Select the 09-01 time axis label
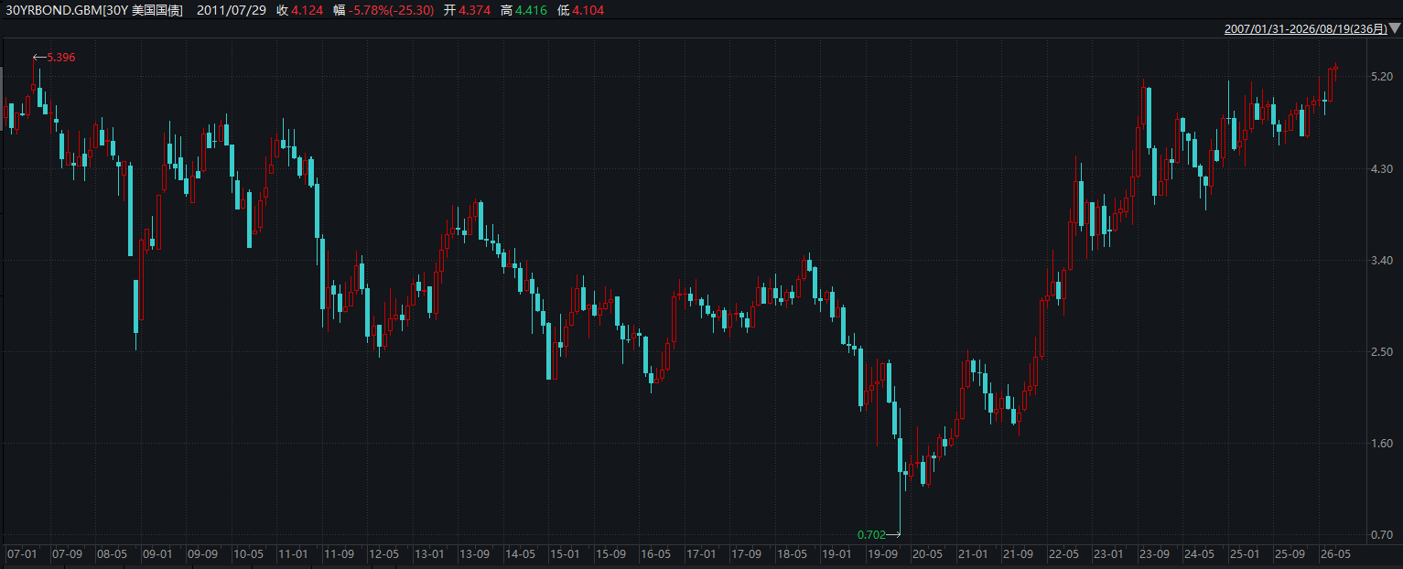 point(157,554)
